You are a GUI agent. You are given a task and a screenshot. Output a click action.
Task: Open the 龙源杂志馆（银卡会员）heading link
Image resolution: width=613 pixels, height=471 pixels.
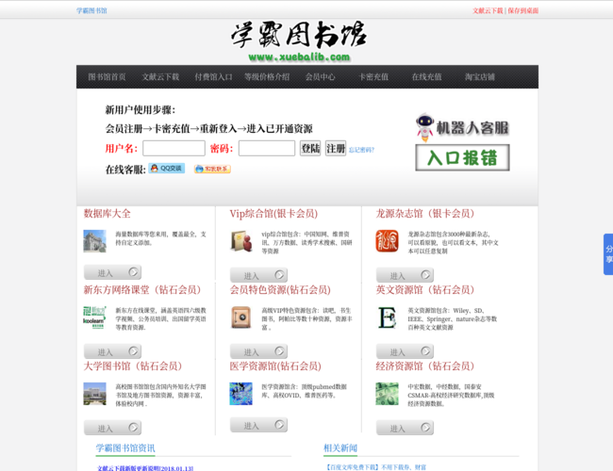click(x=424, y=214)
